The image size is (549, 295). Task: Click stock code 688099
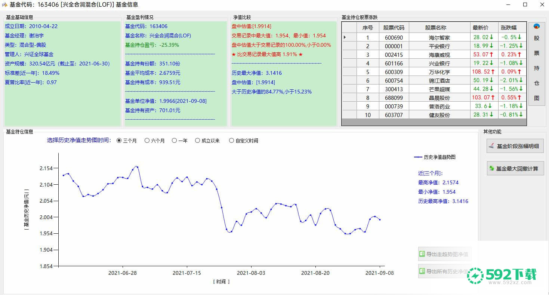pyautogui.click(x=394, y=98)
